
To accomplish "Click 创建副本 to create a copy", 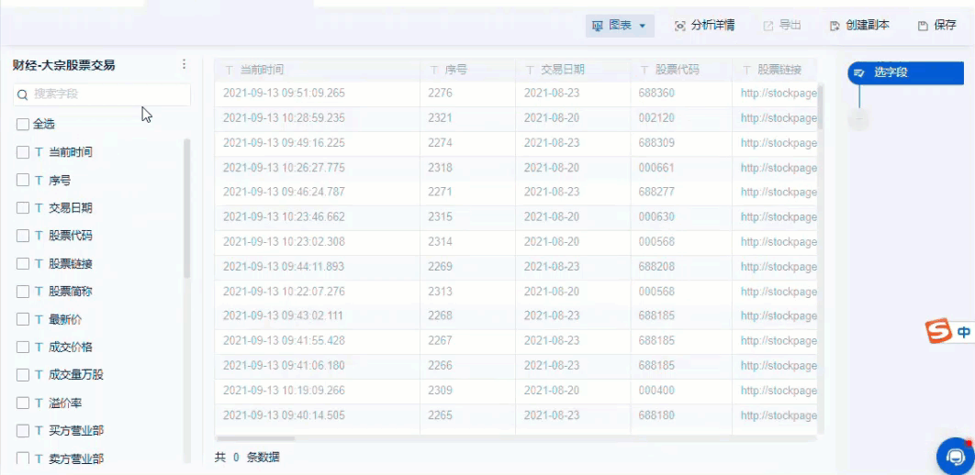I will pos(859,26).
